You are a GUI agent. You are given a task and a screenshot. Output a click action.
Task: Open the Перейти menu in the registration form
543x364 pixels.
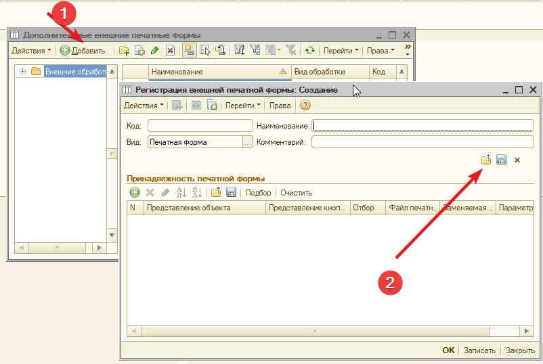243,106
